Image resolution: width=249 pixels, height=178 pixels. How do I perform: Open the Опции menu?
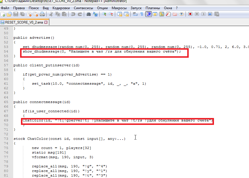coord(102,8)
